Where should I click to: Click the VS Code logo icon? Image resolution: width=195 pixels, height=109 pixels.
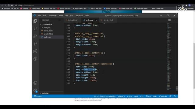(34, 15)
